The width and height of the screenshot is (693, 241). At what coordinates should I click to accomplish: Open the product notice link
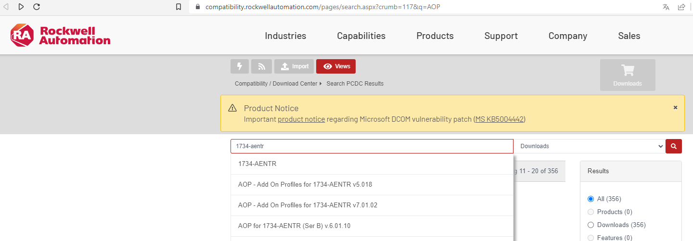301,119
